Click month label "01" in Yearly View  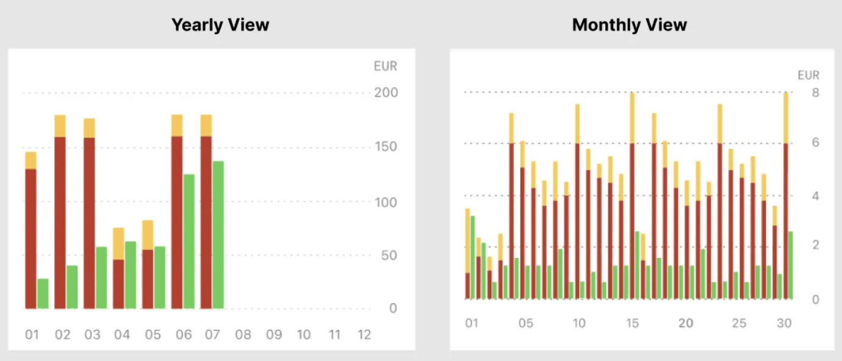32,335
